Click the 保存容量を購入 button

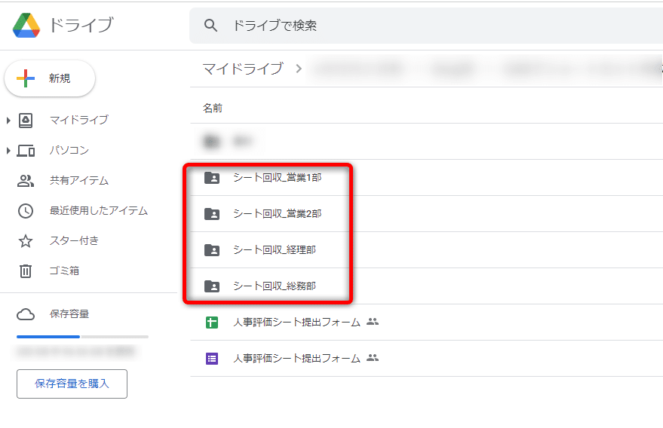pos(72,384)
